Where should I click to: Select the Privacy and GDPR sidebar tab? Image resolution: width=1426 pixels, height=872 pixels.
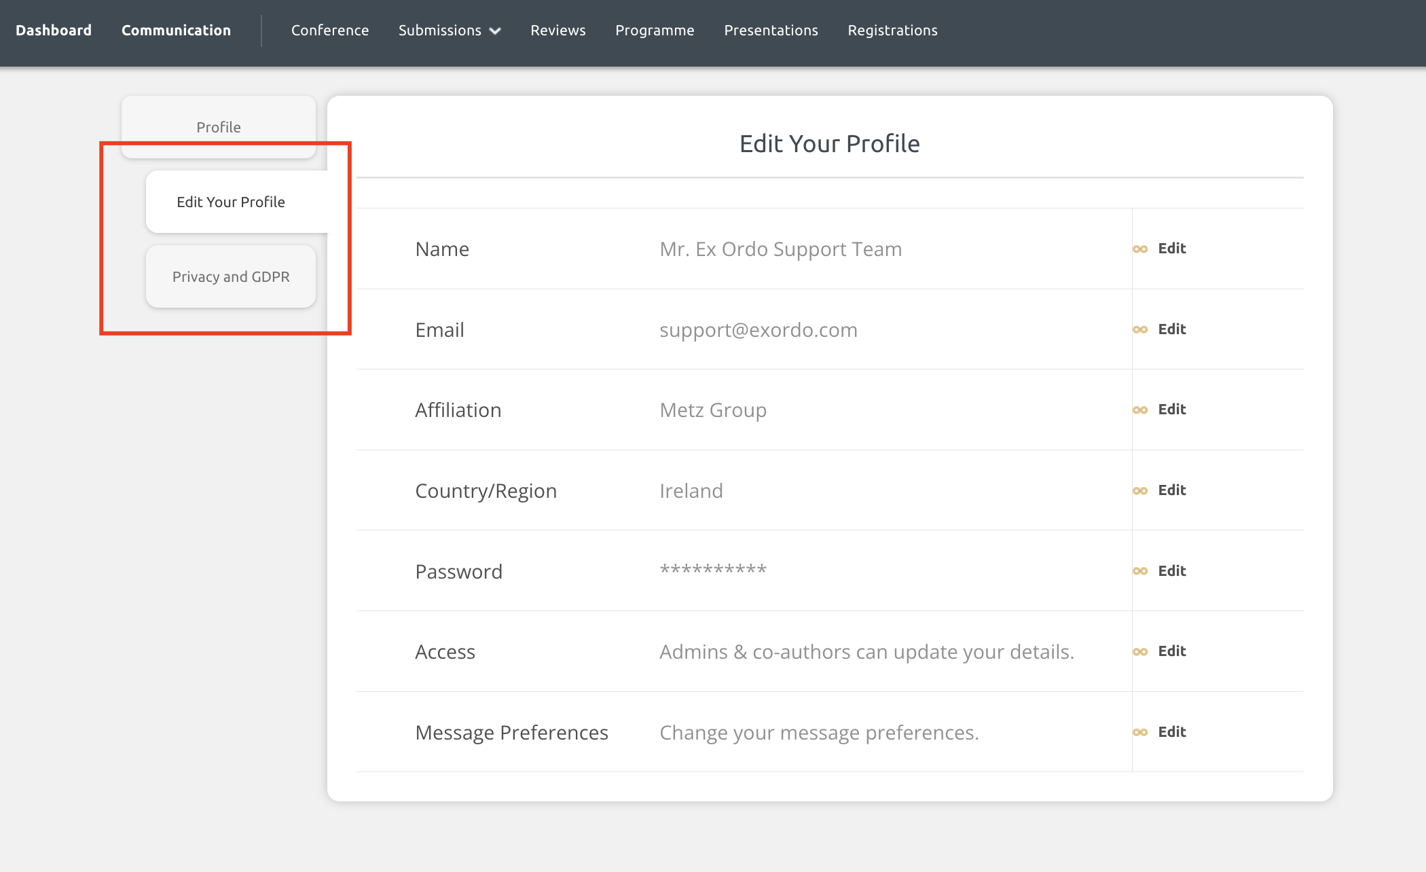[x=231, y=276]
